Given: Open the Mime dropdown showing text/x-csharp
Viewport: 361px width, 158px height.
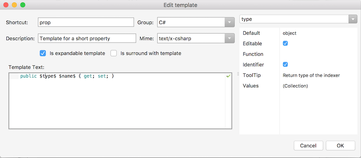Looking at the screenshot, I should pyautogui.click(x=196, y=38).
